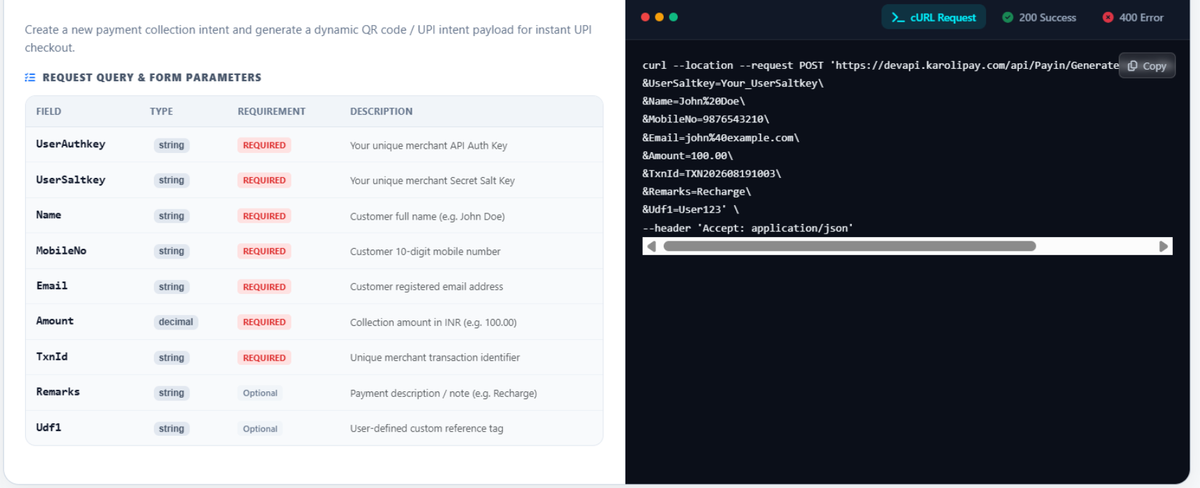Screen dimensions: 1200x488
Task: Click the left arrow of horizontal scrollbar
Action: pyautogui.click(x=651, y=246)
